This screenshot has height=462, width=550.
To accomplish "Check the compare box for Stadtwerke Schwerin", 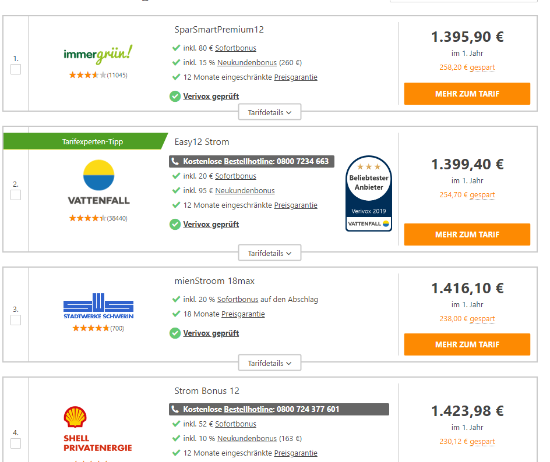I will (16, 320).
